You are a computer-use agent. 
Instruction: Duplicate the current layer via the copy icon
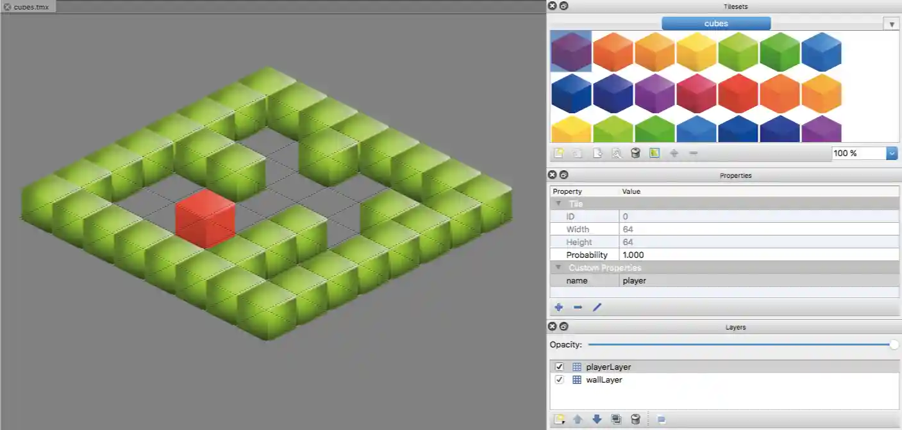pyautogui.click(x=616, y=419)
